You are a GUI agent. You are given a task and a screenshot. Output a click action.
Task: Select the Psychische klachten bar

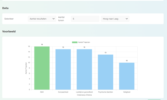105,72
